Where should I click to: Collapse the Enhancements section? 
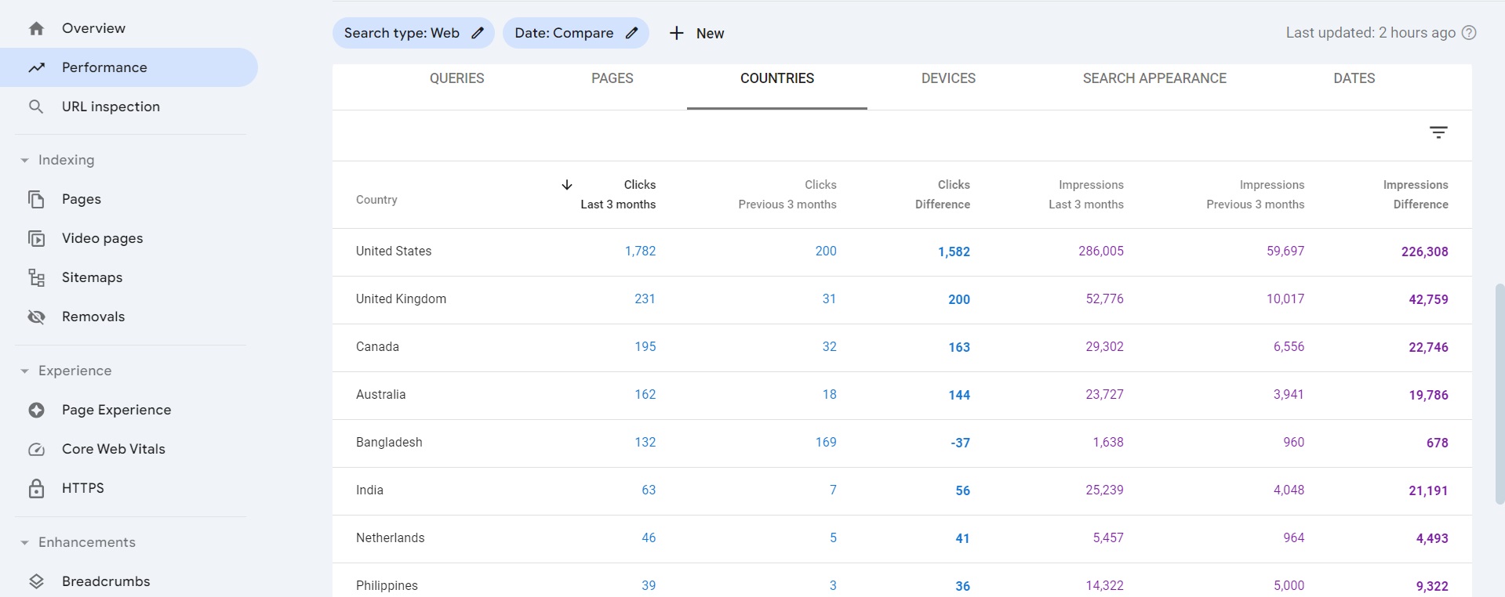click(24, 542)
